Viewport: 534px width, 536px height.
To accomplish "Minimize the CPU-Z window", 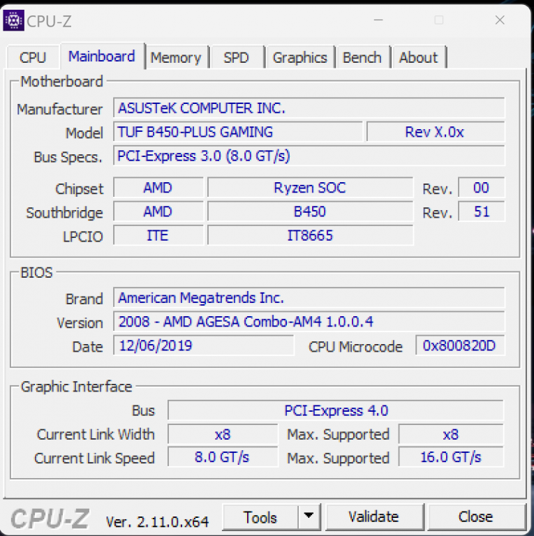I will (x=378, y=20).
